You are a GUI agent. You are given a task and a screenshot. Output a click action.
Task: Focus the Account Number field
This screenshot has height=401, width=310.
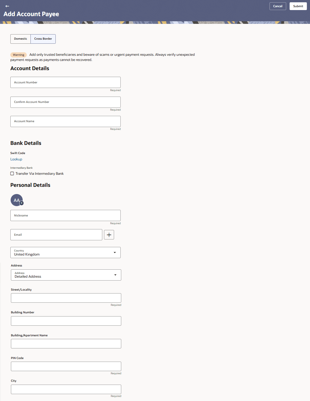click(x=66, y=82)
